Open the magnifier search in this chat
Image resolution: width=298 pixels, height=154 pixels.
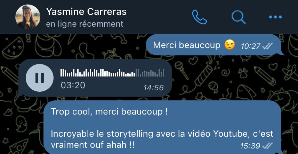click(x=239, y=17)
